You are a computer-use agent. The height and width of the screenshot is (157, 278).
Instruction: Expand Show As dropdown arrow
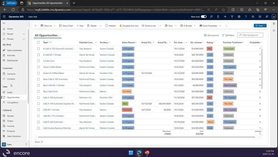(54, 26)
